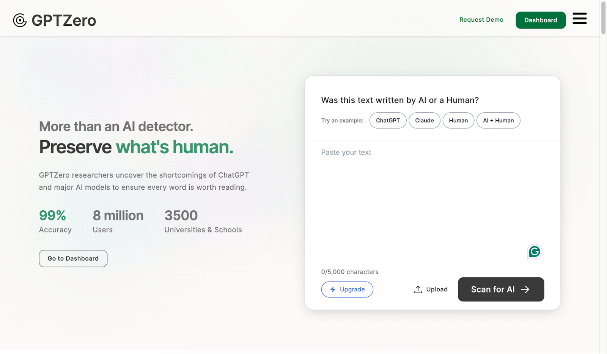The width and height of the screenshot is (607, 354).
Task: Click the page vertical scrollbar thumb
Action: (x=603, y=18)
